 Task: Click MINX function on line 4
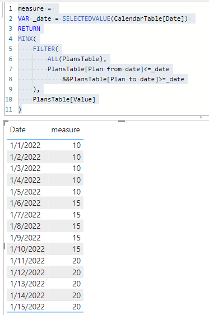25,39
